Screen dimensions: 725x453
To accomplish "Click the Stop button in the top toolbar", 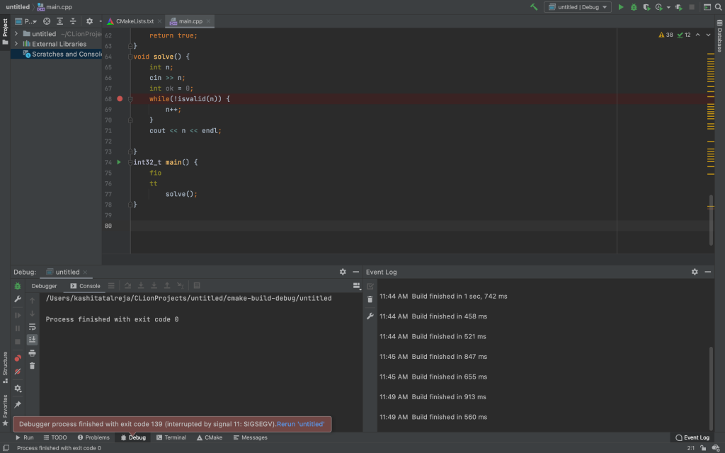I will [692, 7].
